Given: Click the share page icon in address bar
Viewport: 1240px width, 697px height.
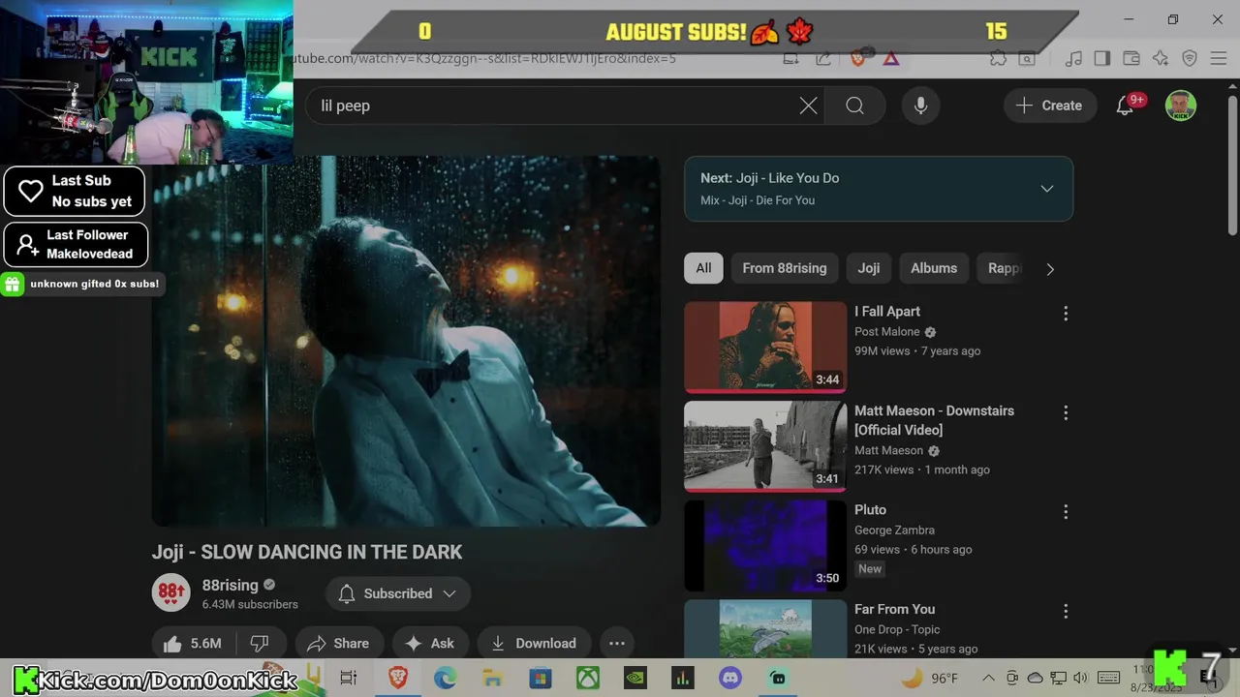Looking at the screenshot, I should pos(822,58).
